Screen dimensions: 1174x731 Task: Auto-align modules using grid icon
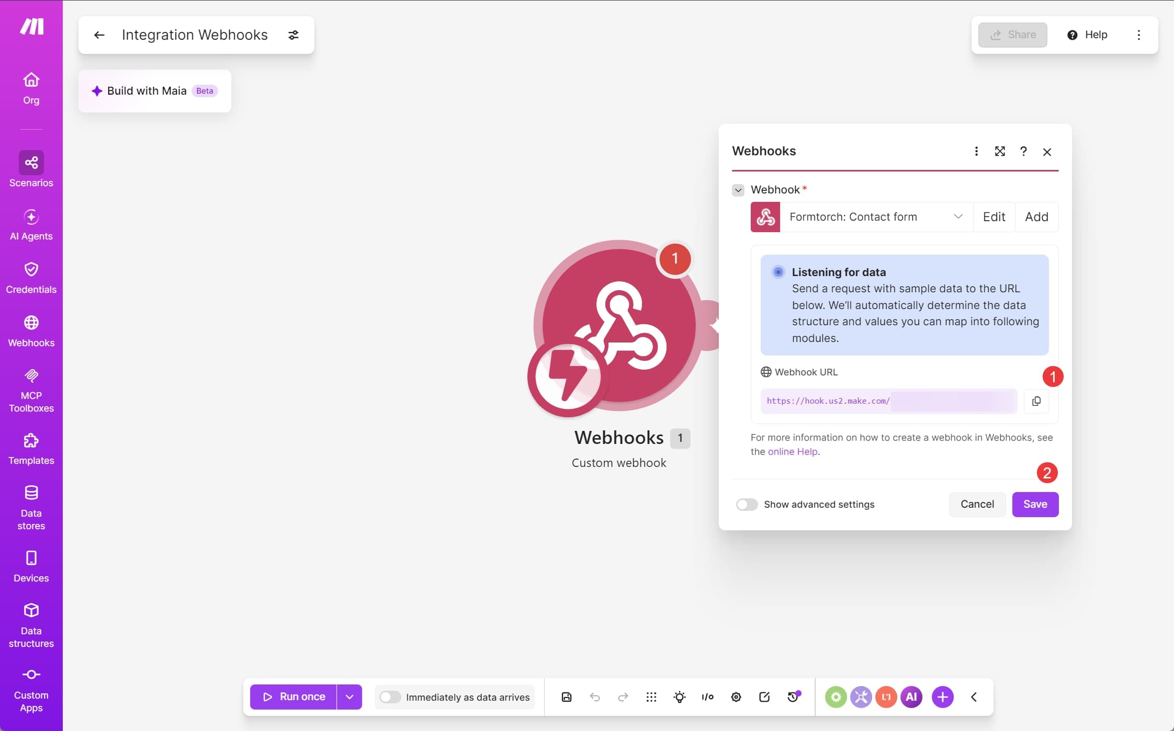651,697
